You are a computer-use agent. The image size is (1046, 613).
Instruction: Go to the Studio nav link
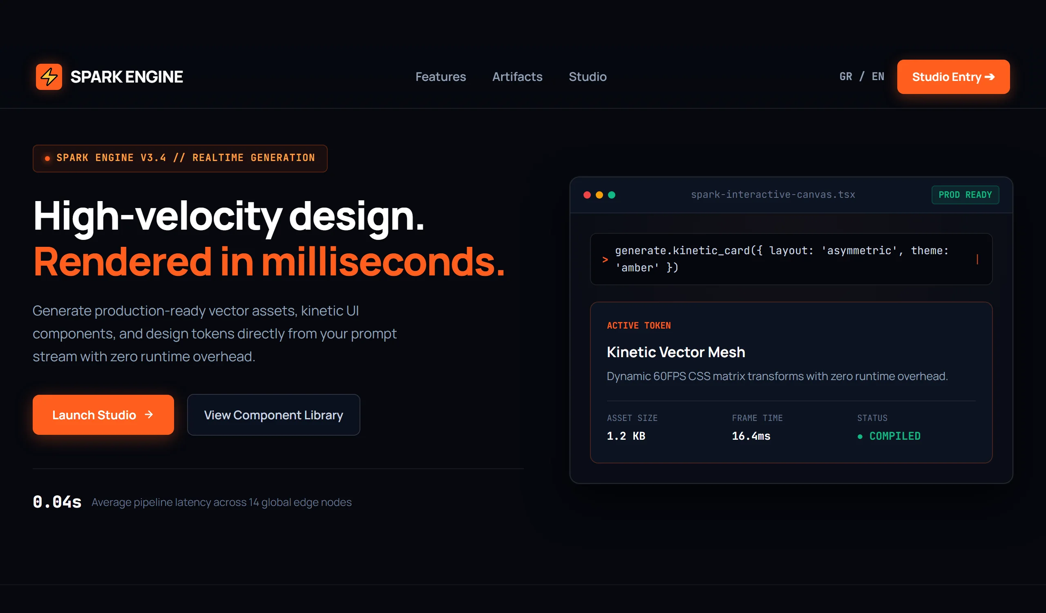(x=587, y=77)
